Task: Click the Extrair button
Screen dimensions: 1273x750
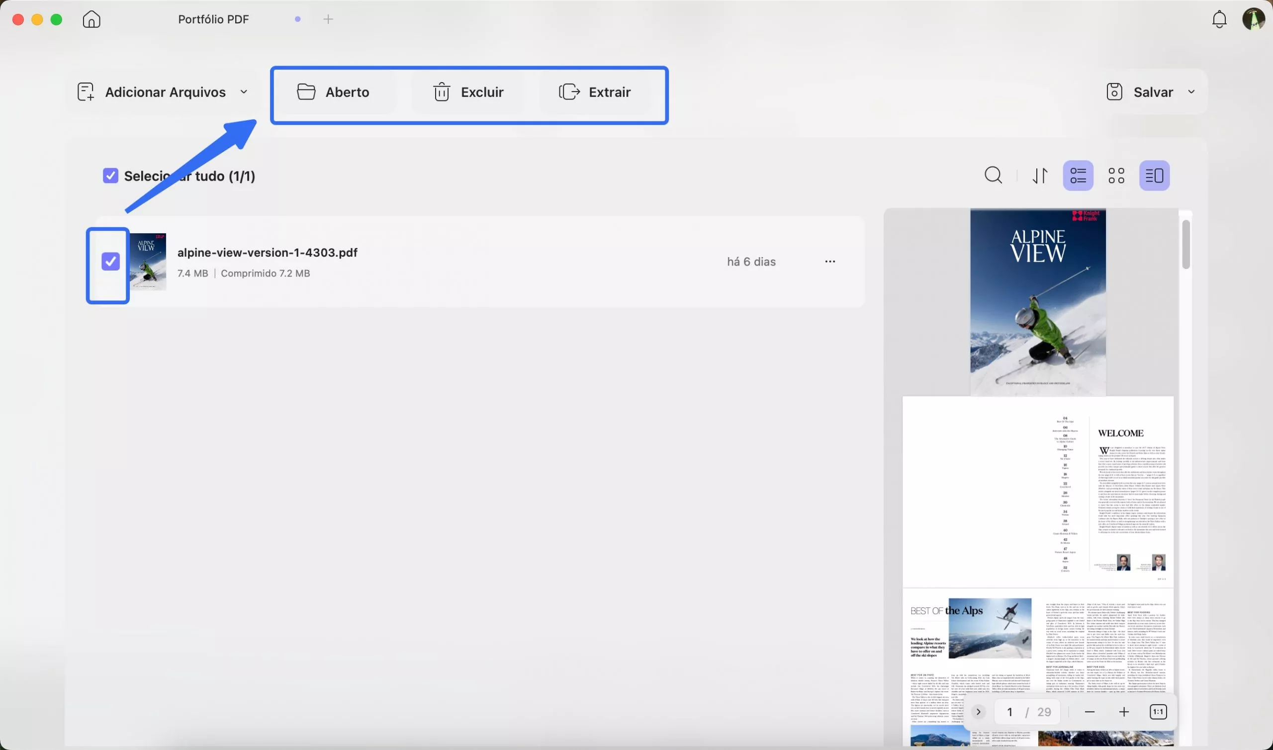Action: tap(595, 92)
